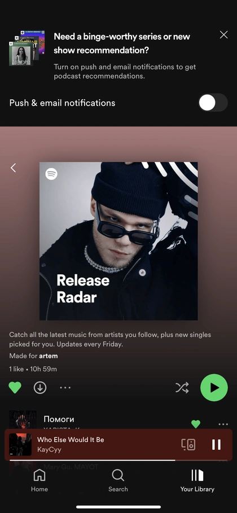The height and width of the screenshot is (513, 237).
Task: Enable Push & email notifications switch
Action: [x=213, y=103]
